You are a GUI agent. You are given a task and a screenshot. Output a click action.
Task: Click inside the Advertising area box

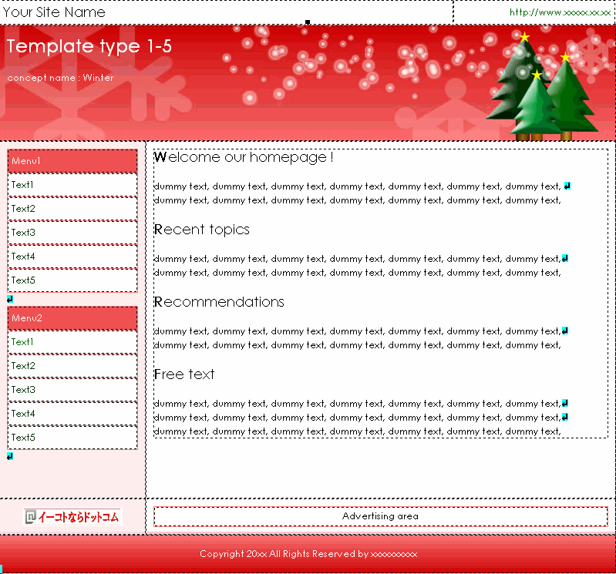click(x=380, y=516)
